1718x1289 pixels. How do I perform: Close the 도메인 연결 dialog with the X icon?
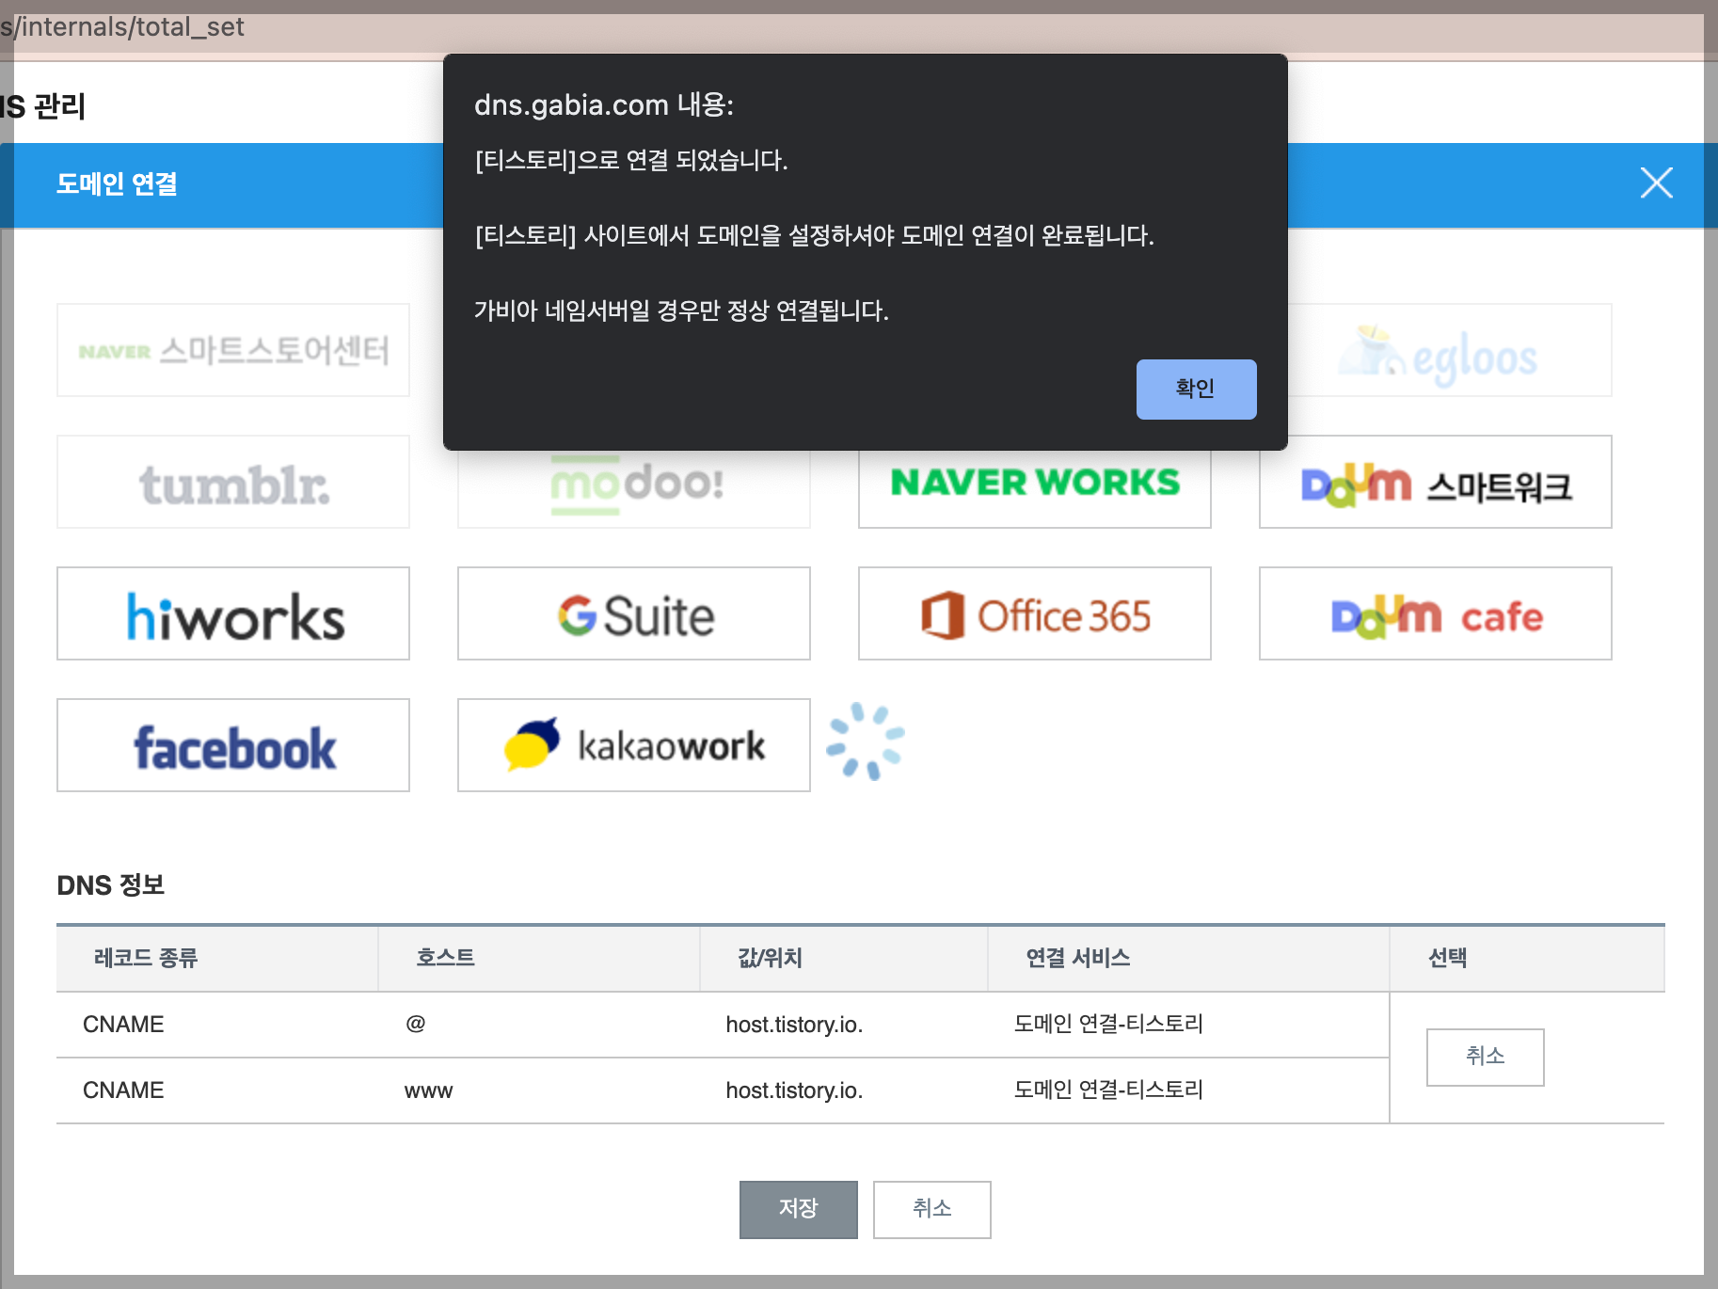coord(1656,183)
